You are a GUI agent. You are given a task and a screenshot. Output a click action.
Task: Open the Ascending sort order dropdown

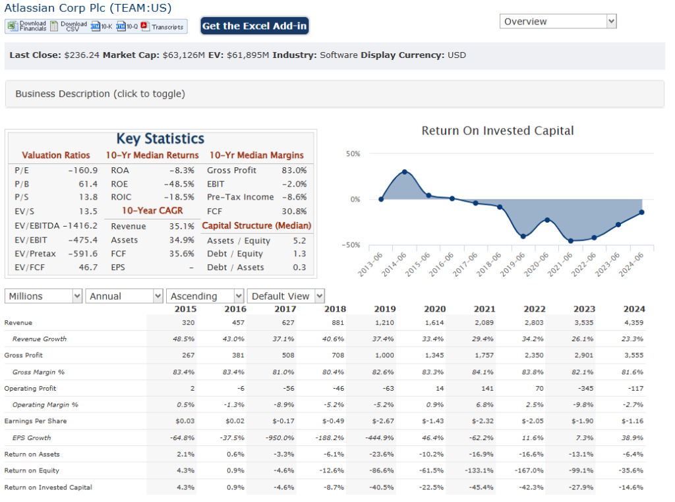pyautogui.click(x=205, y=296)
